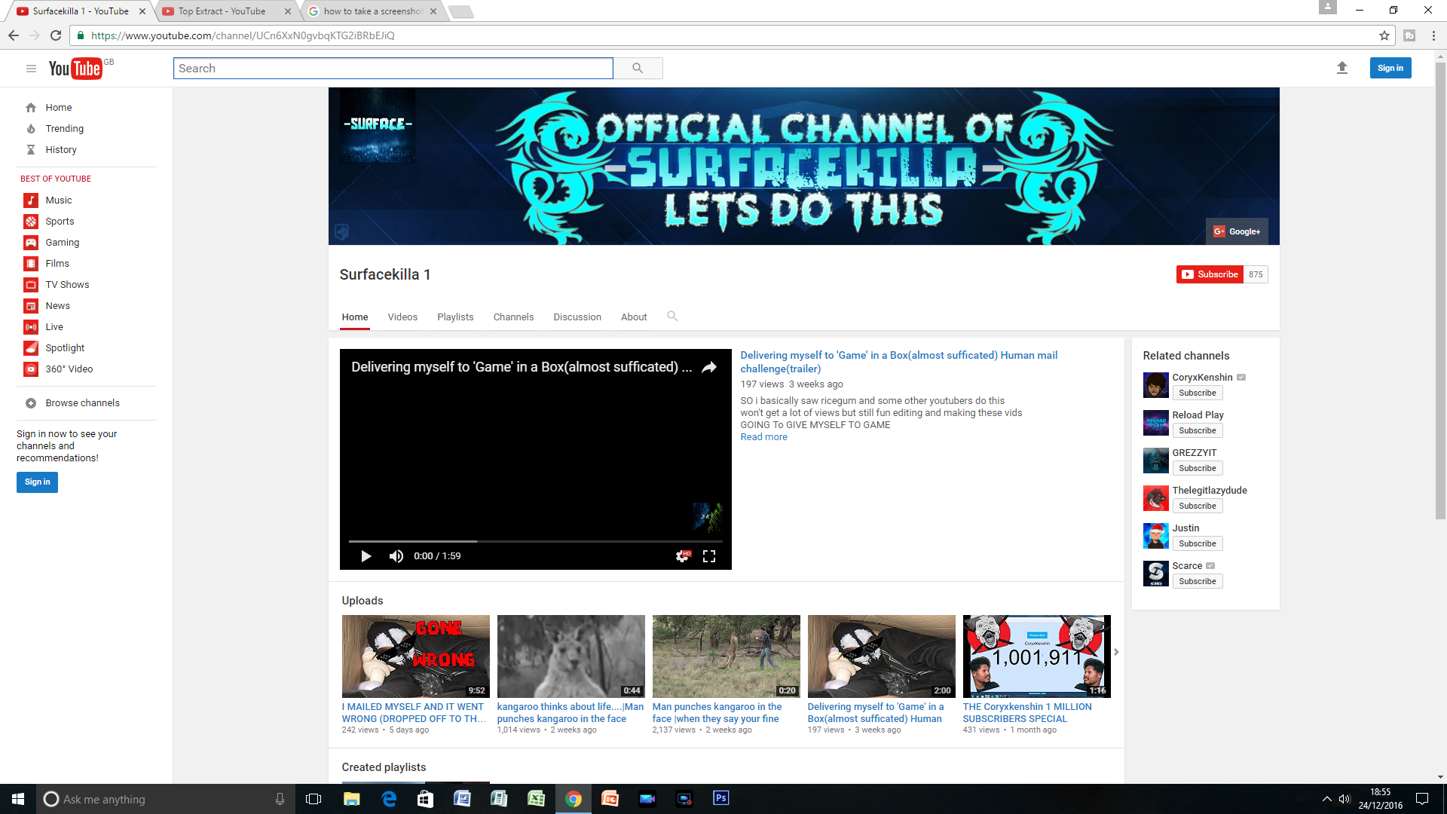Open the News category icon
This screenshot has height=814, width=1447.
coord(31,306)
